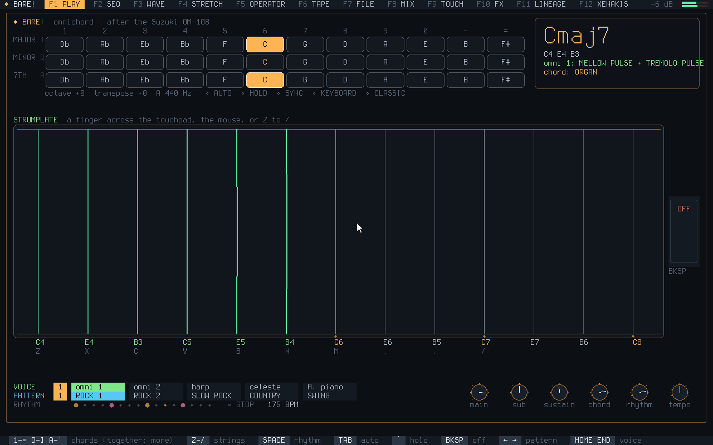Go to F10 FX tab
This screenshot has height=445, width=713.
(x=490, y=4)
